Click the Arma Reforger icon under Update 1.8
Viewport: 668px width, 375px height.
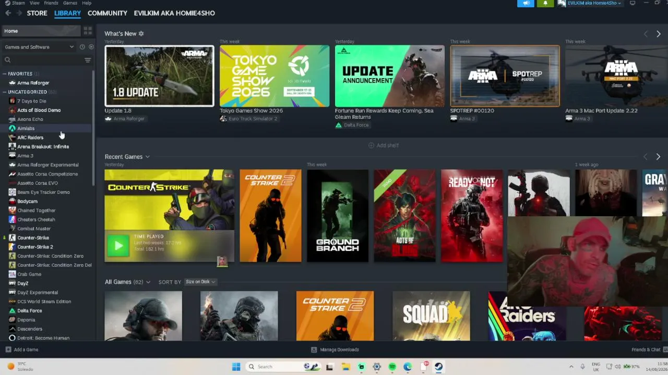pyautogui.click(x=108, y=119)
